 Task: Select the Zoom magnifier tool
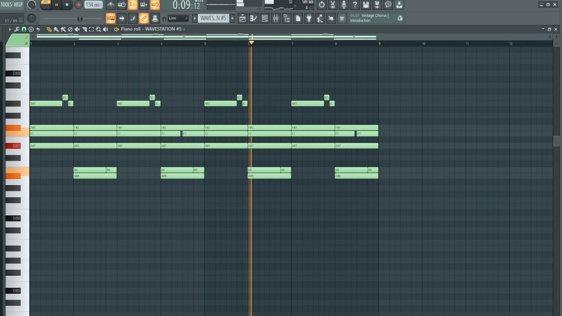(x=98, y=29)
